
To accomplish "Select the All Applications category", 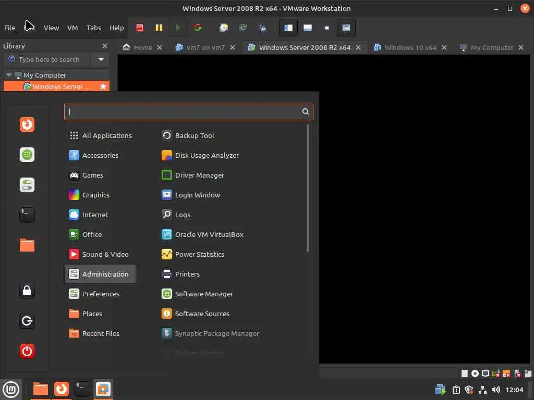I will point(100,135).
